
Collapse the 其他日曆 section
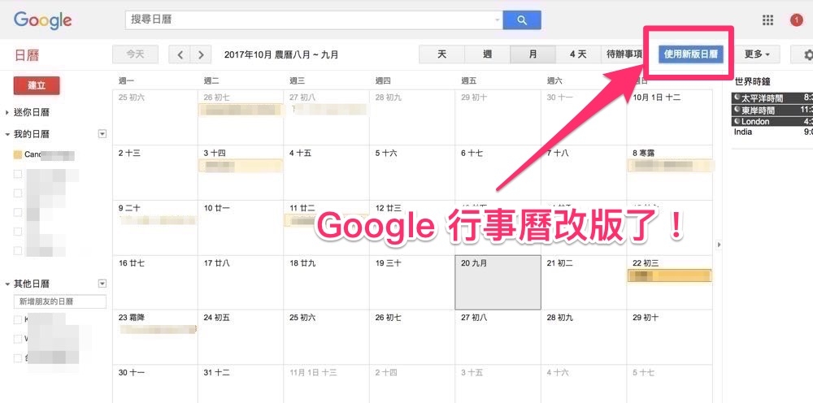click(x=7, y=284)
